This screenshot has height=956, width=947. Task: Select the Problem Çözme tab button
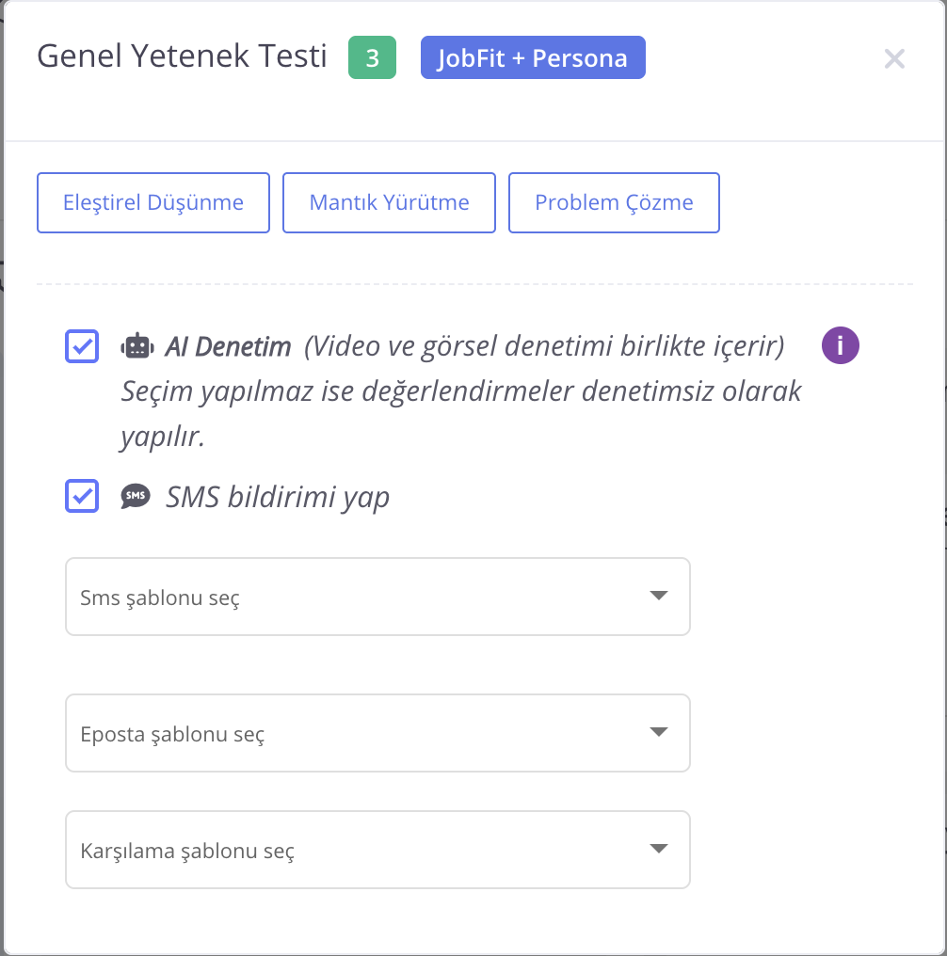pos(614,202)
